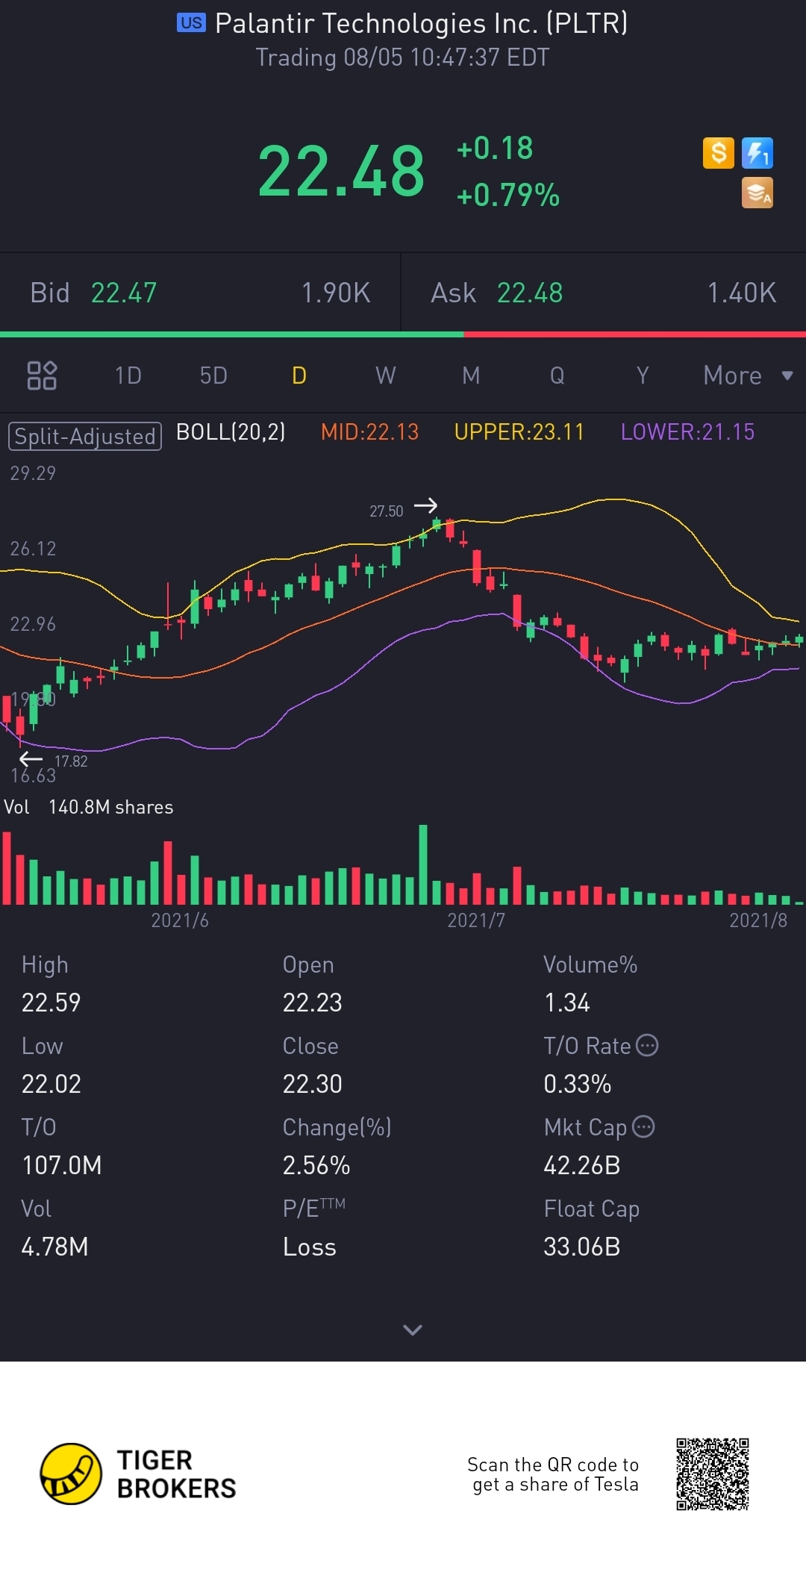This screenshot has height=1587, width=806.
Task: Tap the T/O value 107.0M
Action: [62, 1165]
